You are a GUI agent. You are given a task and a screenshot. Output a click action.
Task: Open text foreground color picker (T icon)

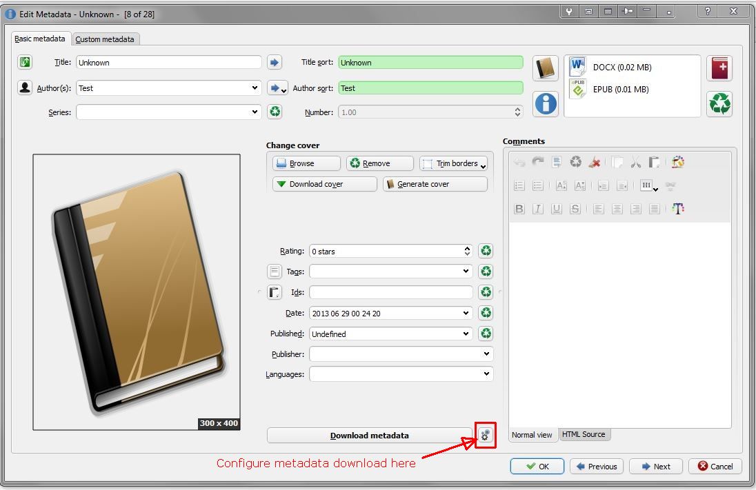pos(678,209)
